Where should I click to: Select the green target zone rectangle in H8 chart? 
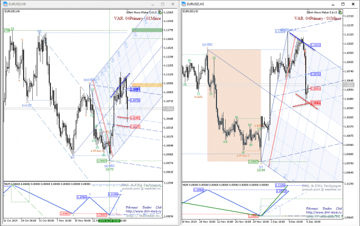click(147, 30)
